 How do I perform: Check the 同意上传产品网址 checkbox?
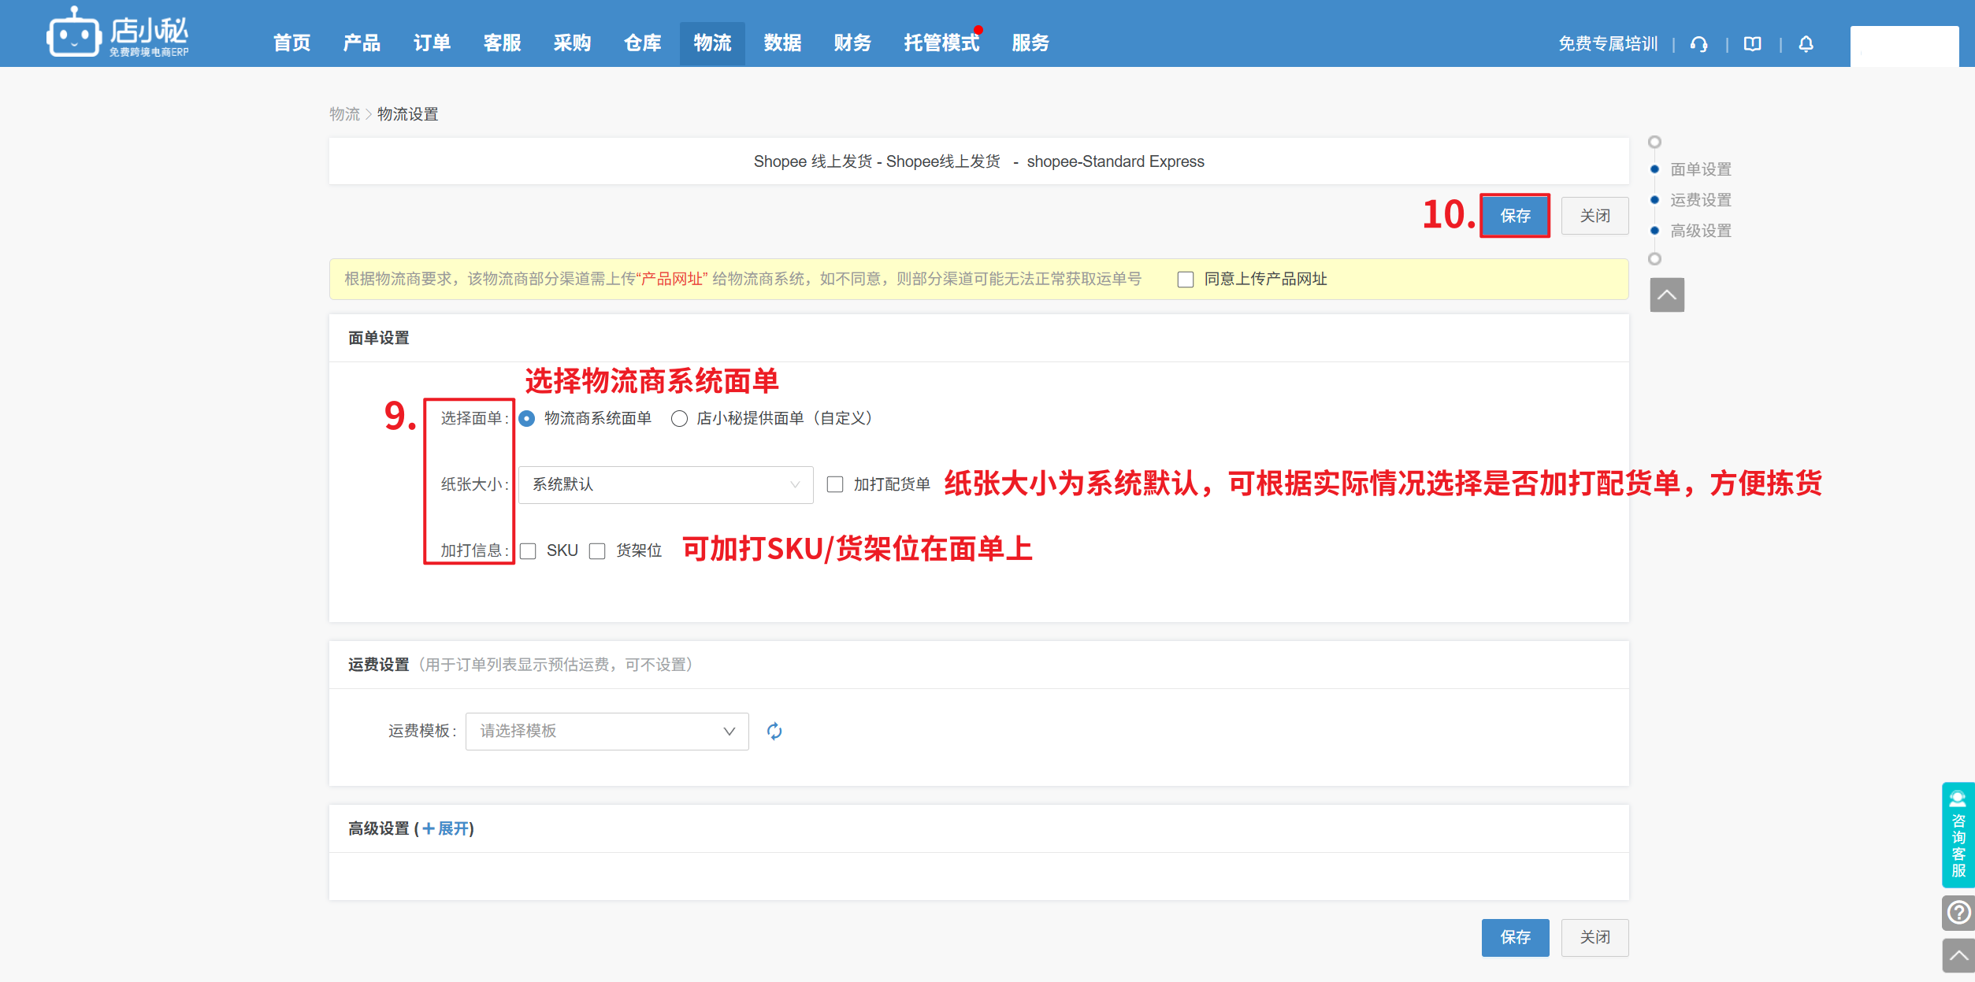pos(1185,280)
